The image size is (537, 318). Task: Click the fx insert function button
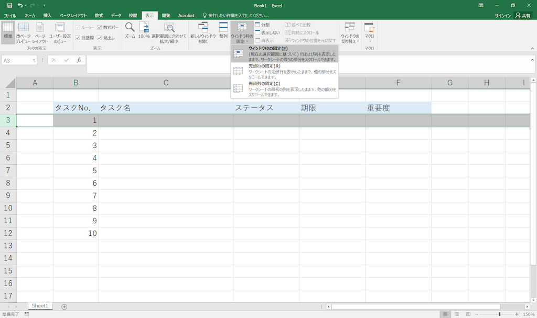tap(79, 60)
